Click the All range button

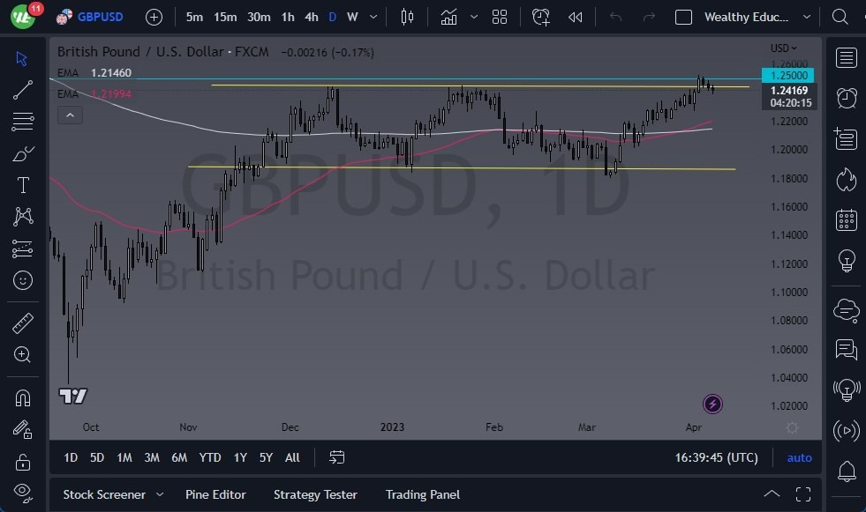(x=291, y=457)
